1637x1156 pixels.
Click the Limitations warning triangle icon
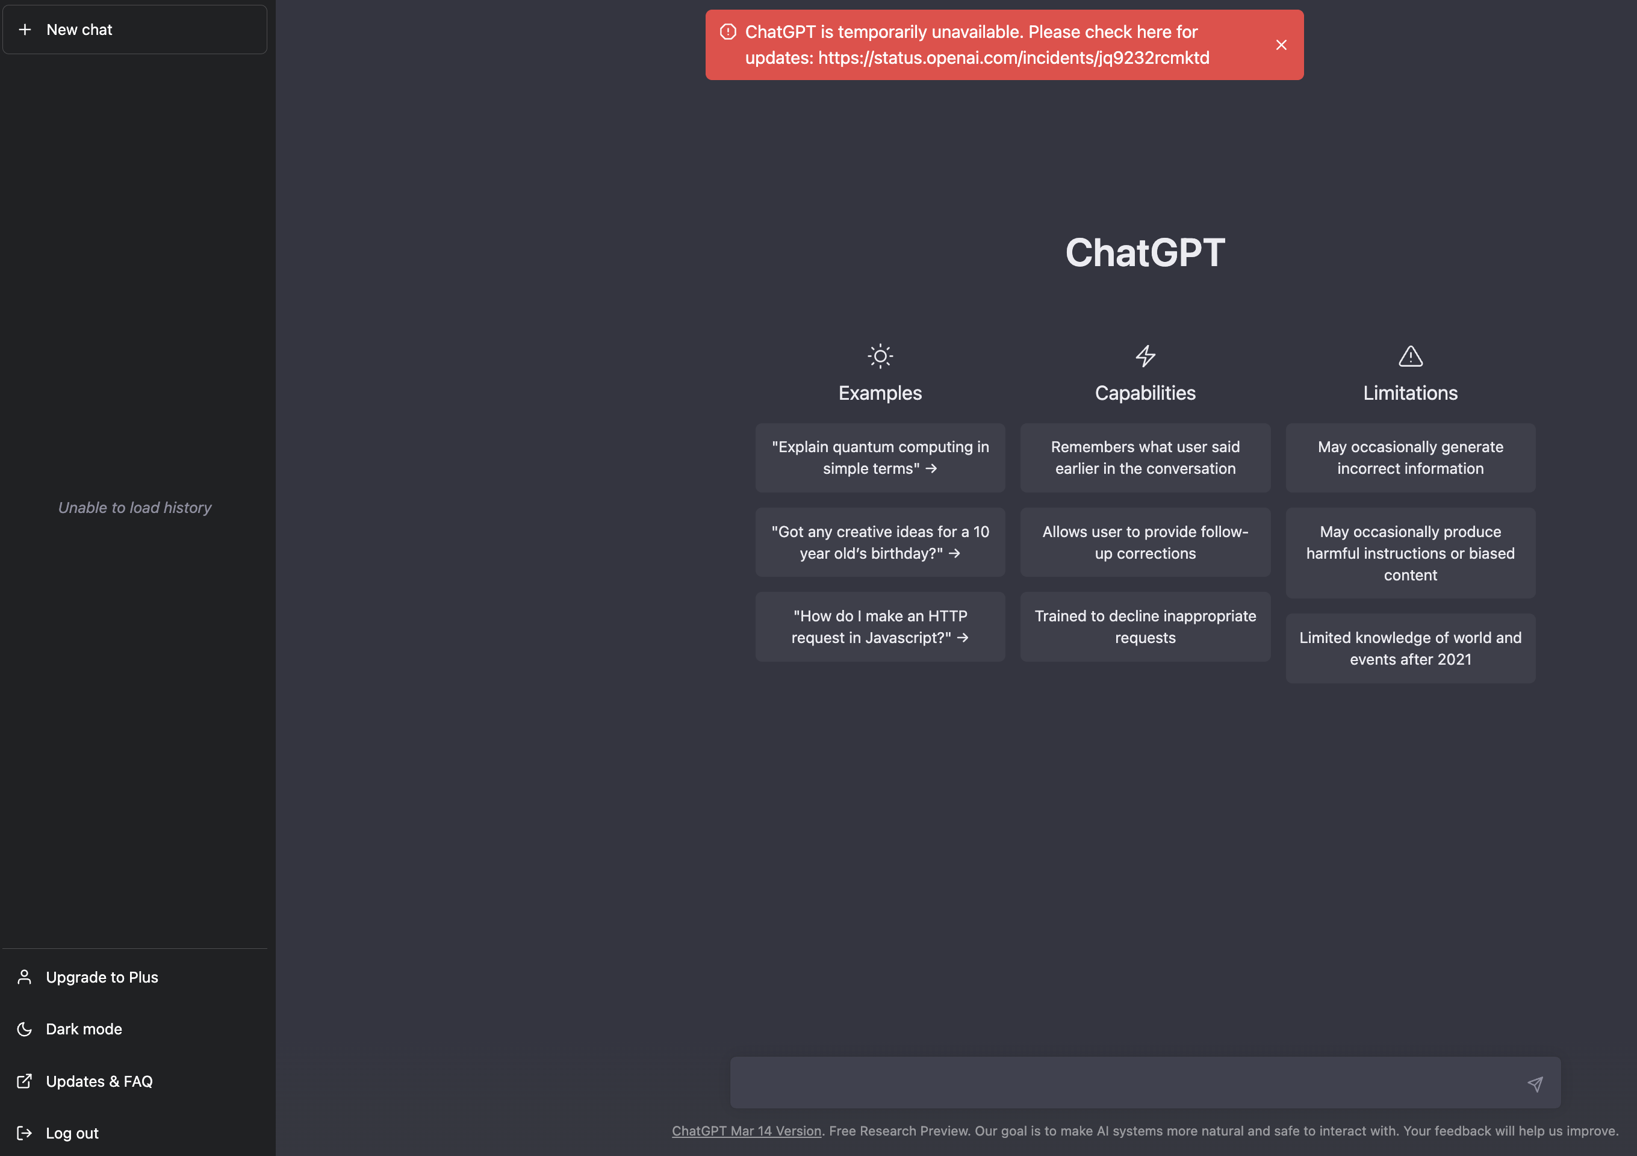coord(1411,356)
